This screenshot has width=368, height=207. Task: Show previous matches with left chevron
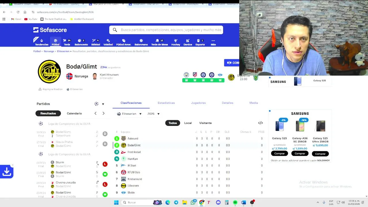95,113
